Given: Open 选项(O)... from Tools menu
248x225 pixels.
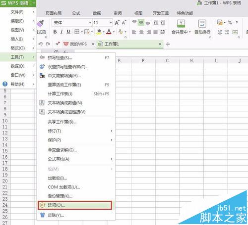Looking at the screenshot, I should [x=75, y=205].
